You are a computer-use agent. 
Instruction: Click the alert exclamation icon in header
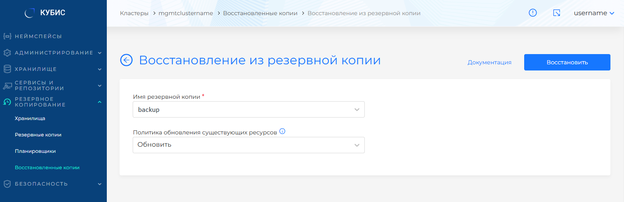pos(533,13)
